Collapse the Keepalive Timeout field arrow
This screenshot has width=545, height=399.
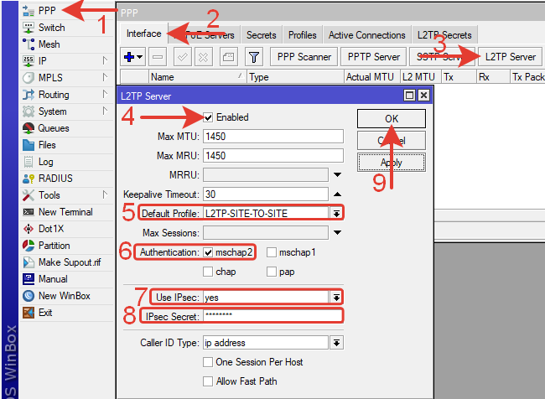pyautogui.click(x=337, y=194)
